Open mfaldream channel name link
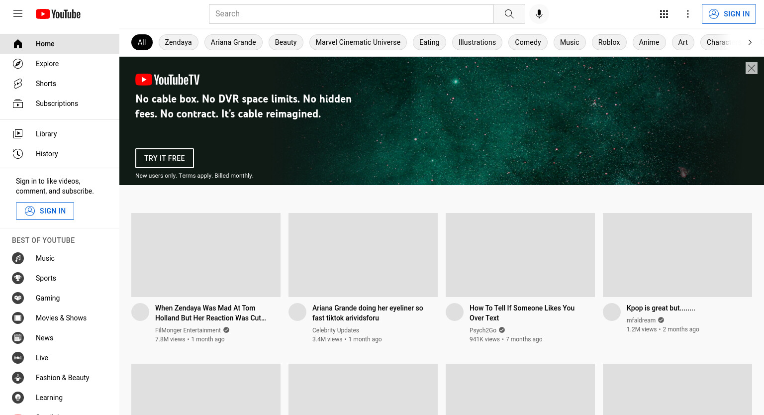 [x=641, y=320]
